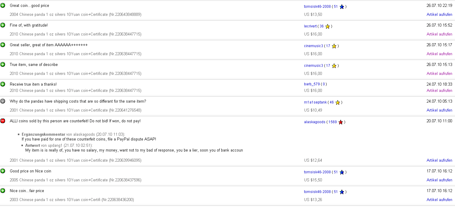Click yellow star next to m1a1septank
Image resolution: width=455 pixels, height=207 pixels.
tap(338, 102)
